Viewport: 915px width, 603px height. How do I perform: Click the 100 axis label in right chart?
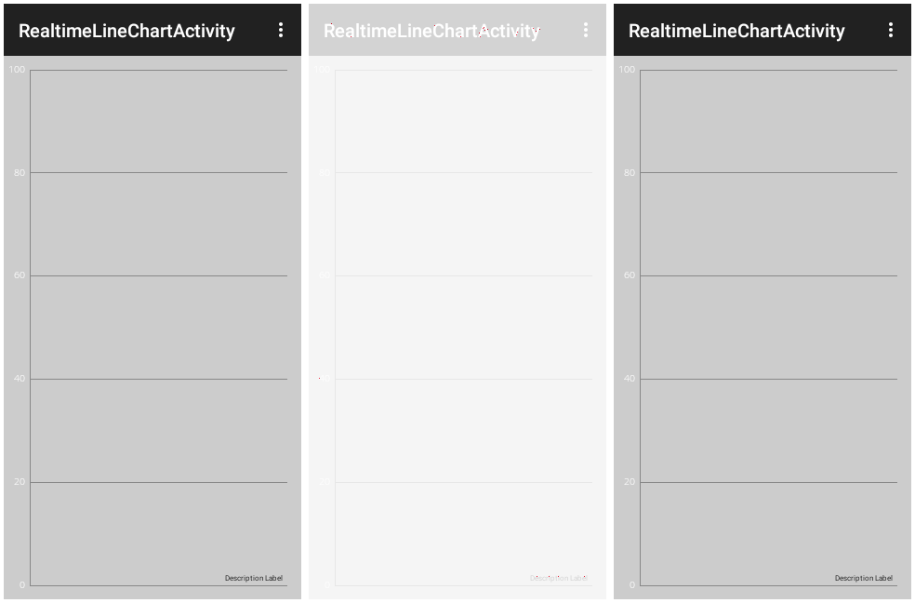[x=627, y=70]
